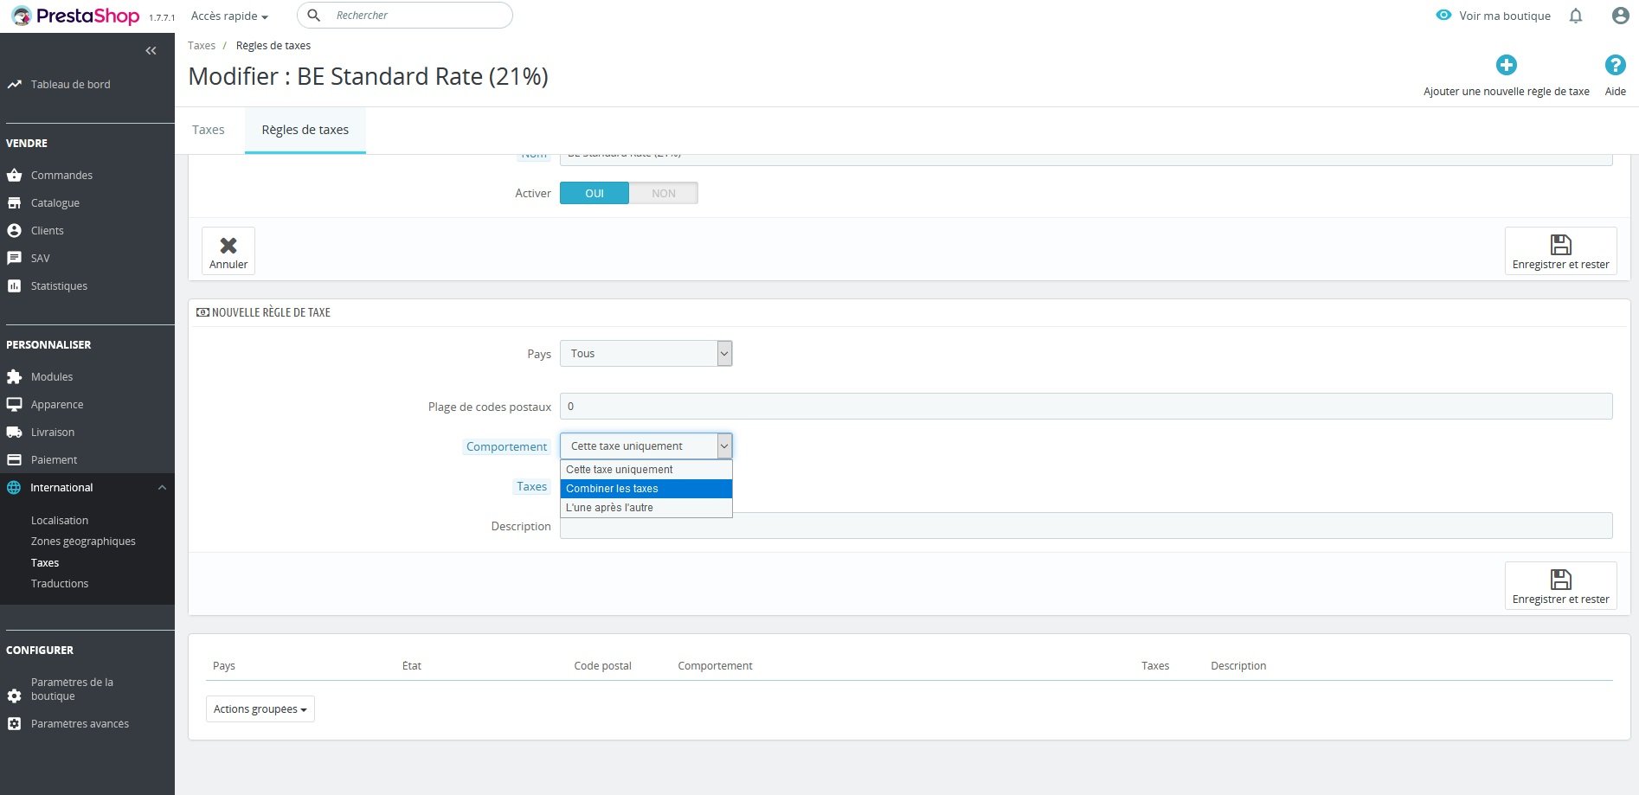
Task: Click the PrestaShop logo
Action: tap(75, 16)
